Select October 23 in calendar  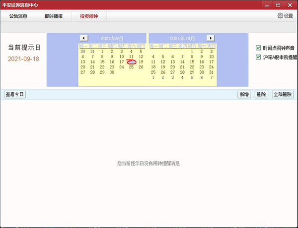[x=202, y=67]
